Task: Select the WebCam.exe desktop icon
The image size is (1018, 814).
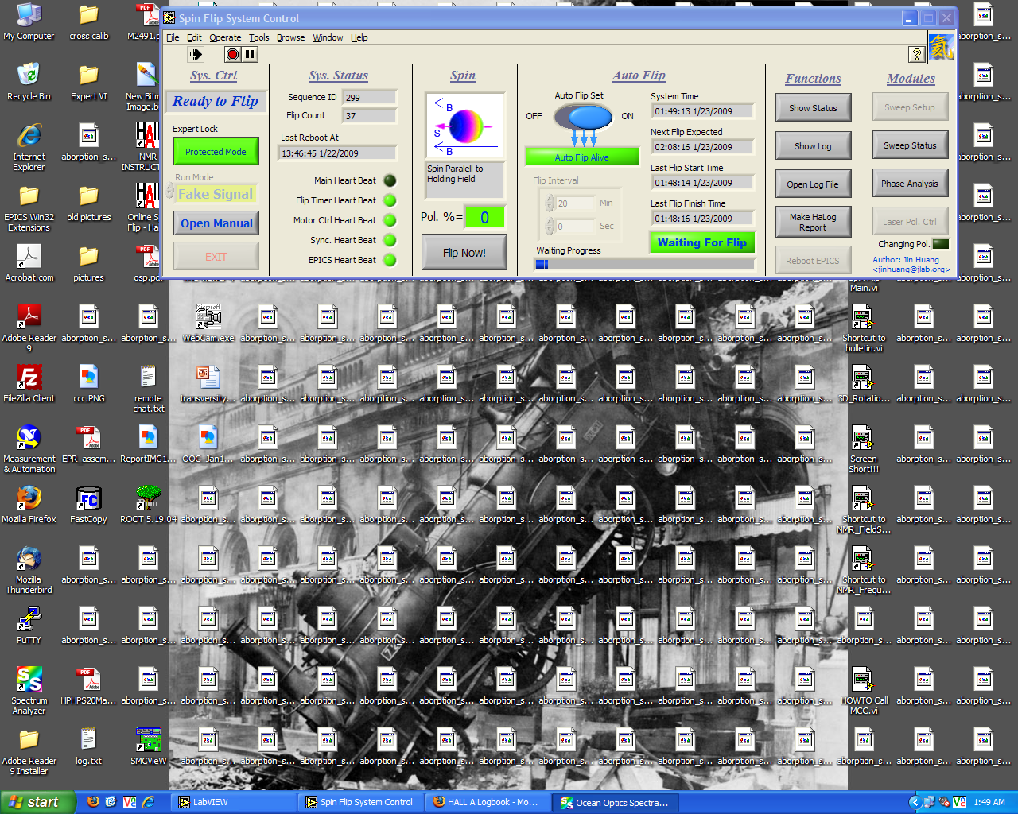Action: [x=208, y=324]
